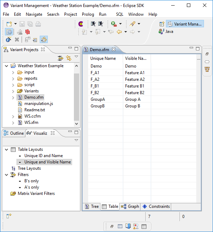Minimize the Demo.xfm editor area
This screenshot has width=213, height=232.
click(190, 49)
